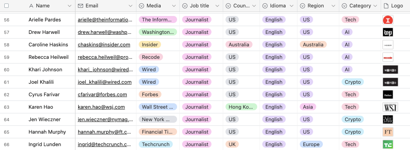The height and width of the screenshot is (150, 410).
Task: Open Washington Post logo thumbnail for Drew Harwell
Action: [388, 32]
